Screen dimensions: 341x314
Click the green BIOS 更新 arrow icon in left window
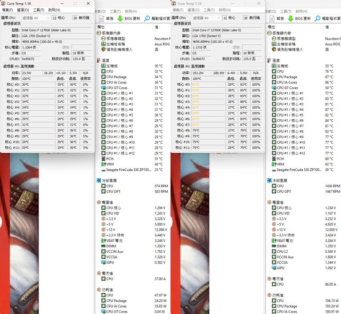[120, 18]
